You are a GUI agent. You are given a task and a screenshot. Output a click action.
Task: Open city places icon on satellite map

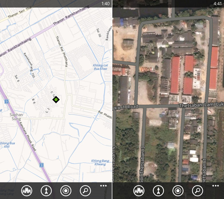tap(139, 190)
